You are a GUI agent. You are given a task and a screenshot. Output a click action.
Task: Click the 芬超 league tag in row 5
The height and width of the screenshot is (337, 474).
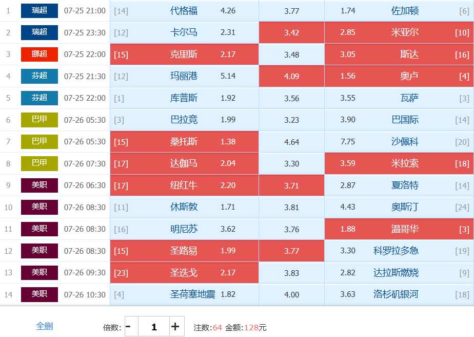tap(39, 98)
